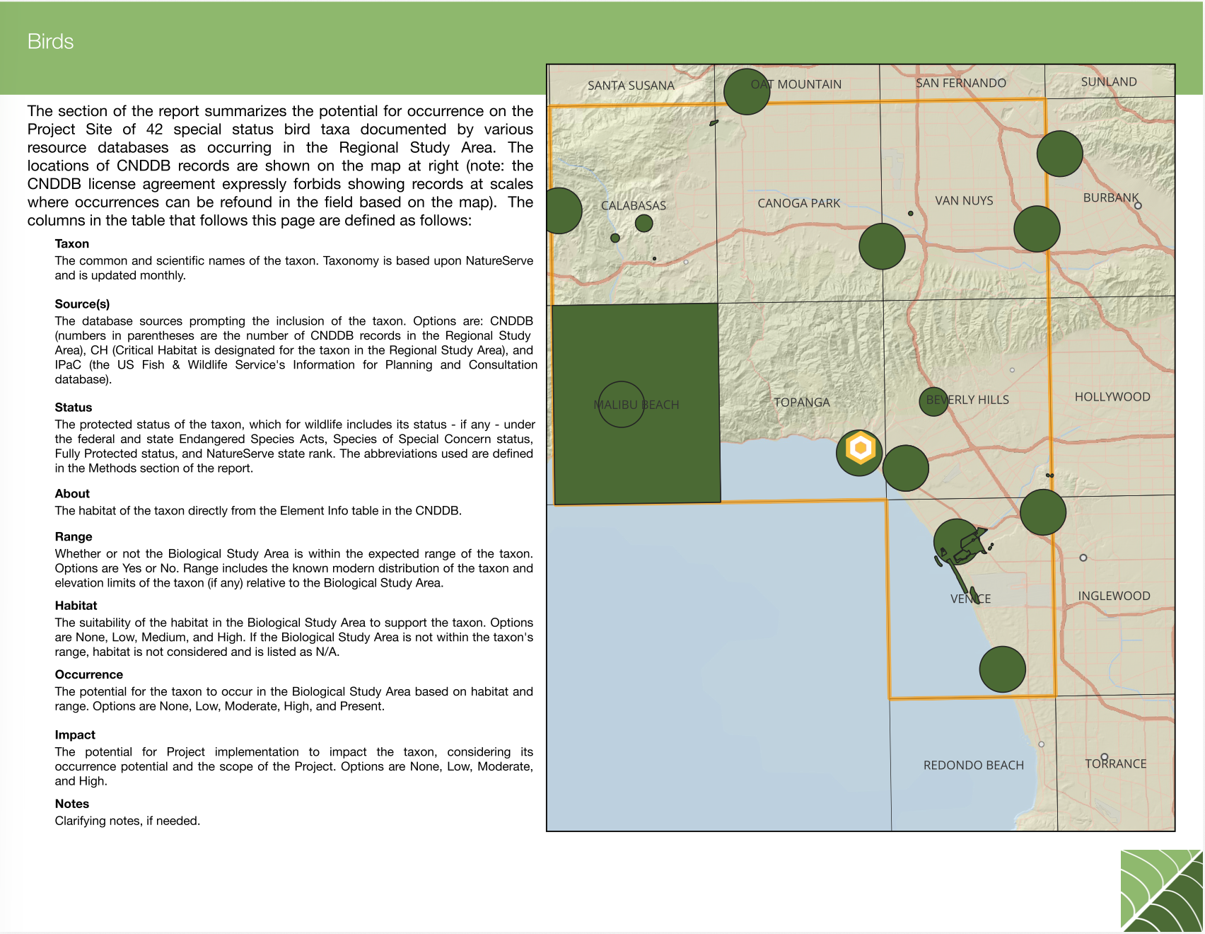Select the Range heading
1205x934 pixels.
[x=74, y=537]
